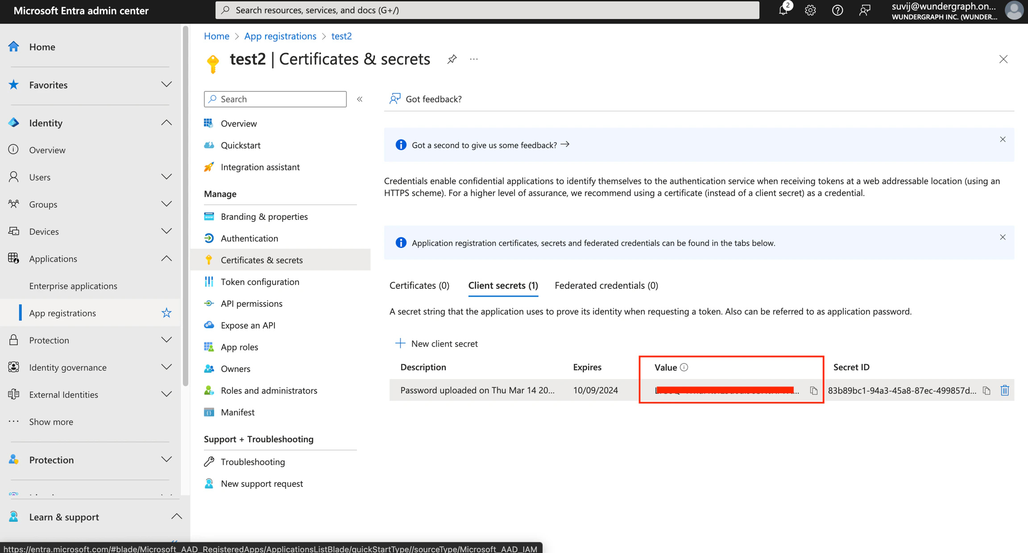Open the settings gear in the top bar
The width and height of the screenshot is (1028, 553).
pyautogui.click(x=810, y=10)
